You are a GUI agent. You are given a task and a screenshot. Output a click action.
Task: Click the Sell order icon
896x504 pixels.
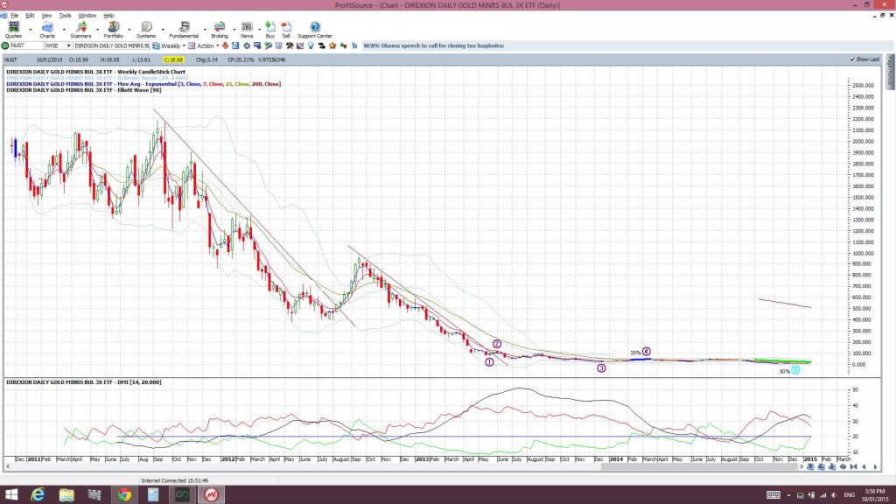coord(286,30)
